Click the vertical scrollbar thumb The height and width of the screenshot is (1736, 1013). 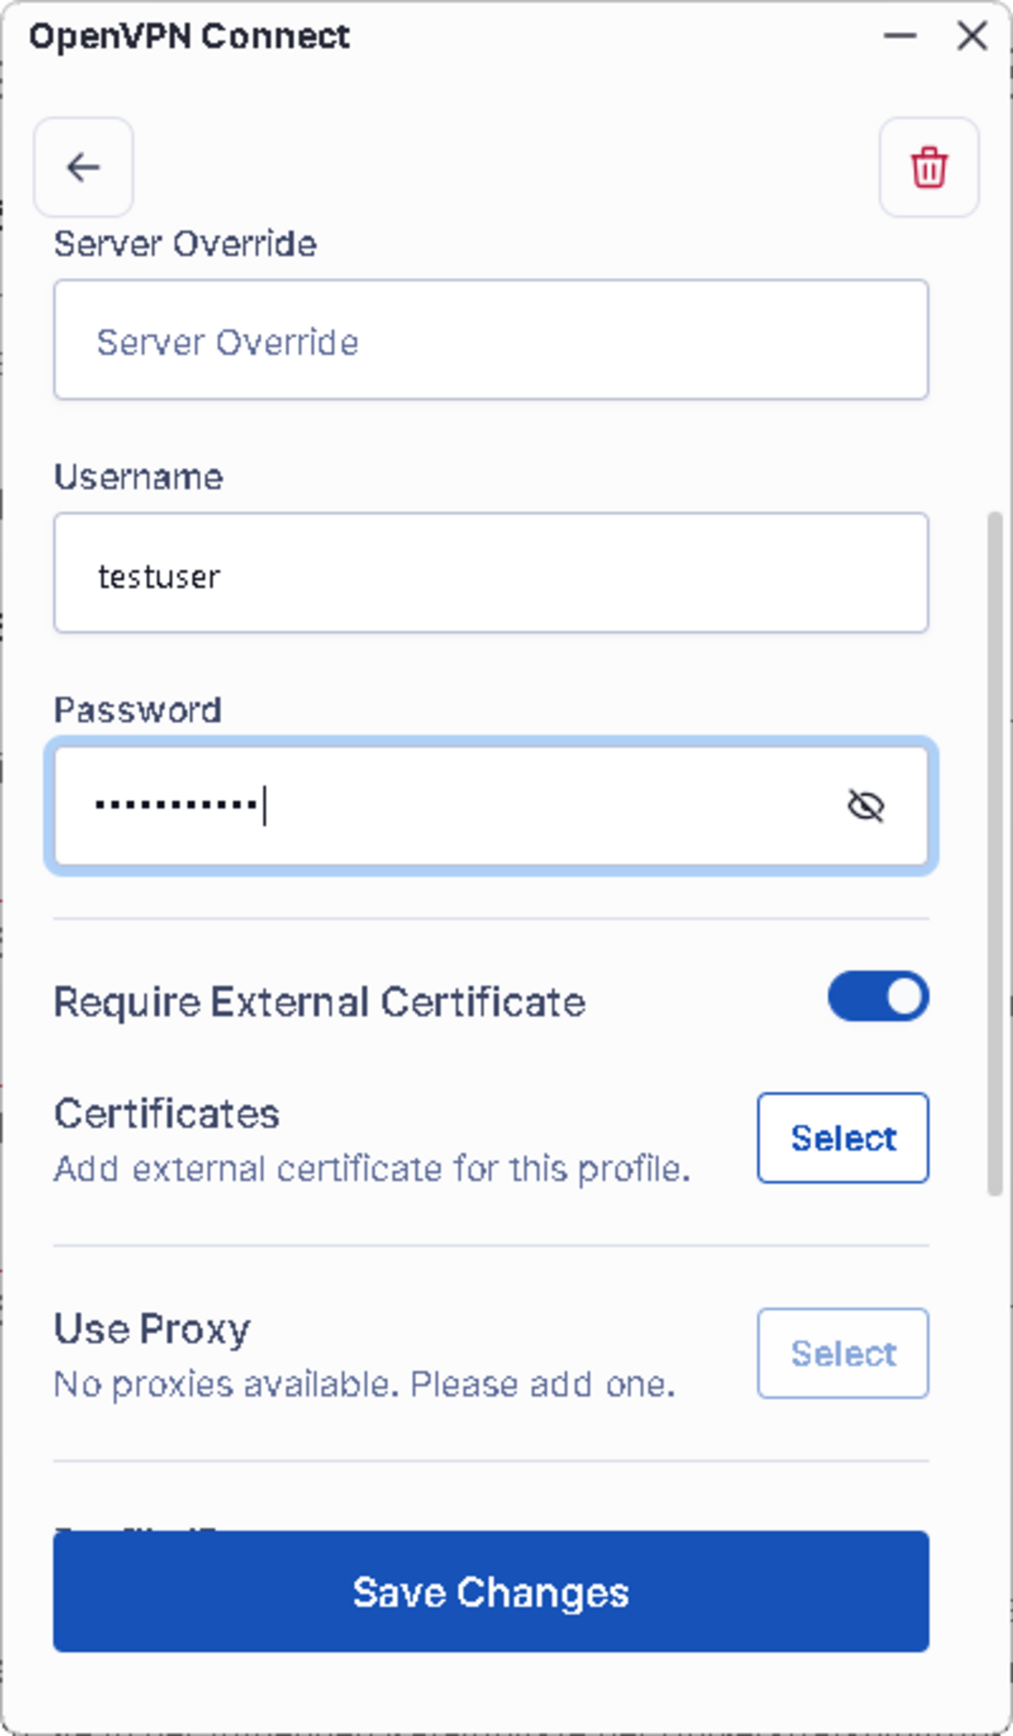pyautogui.click(x=995, y=853)
